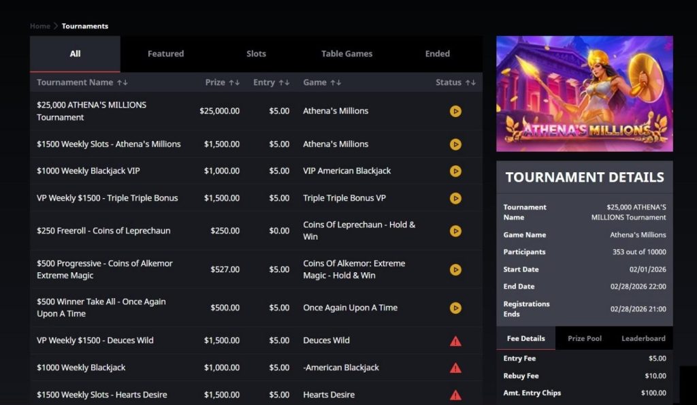697x405 pixels.
Task: Click the Athena's Millions banner image
Action: [x=584, y=93]
